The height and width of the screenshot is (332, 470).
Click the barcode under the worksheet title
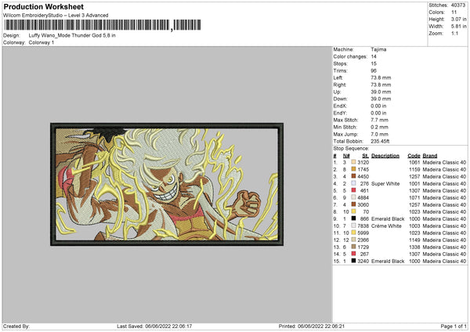(x=102, y=25)
